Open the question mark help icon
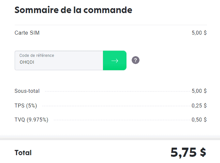The image size is (220, 163). [x=136, y=60]
